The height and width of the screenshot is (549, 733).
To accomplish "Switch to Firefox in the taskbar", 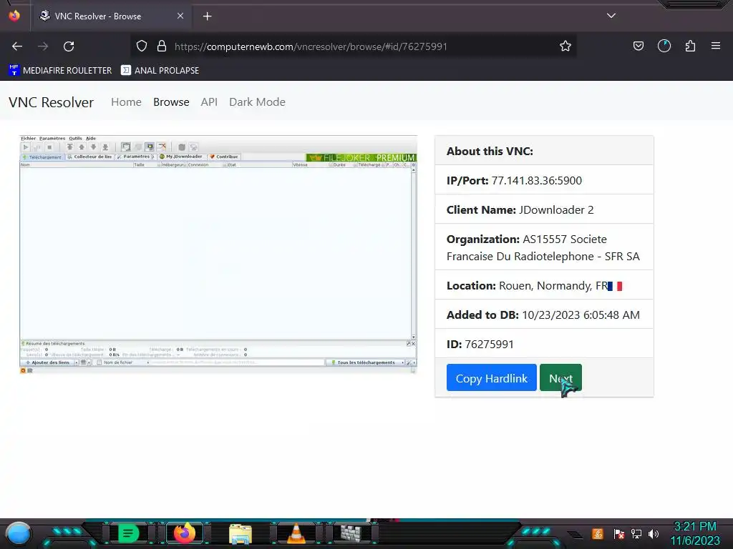I will [185, 533].
